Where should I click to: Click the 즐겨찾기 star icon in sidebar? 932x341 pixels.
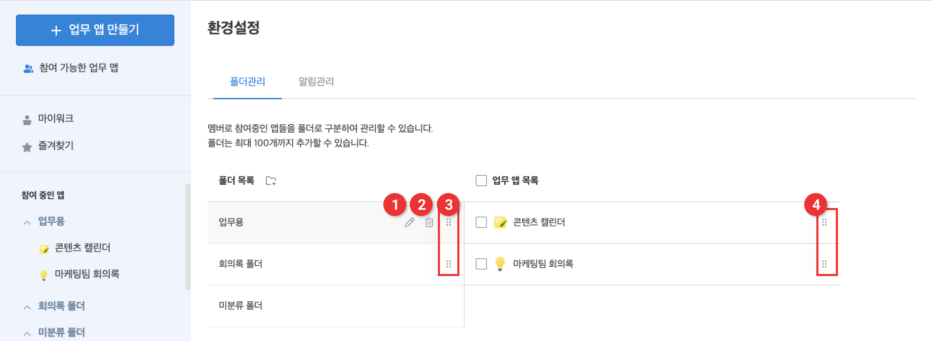27,147
